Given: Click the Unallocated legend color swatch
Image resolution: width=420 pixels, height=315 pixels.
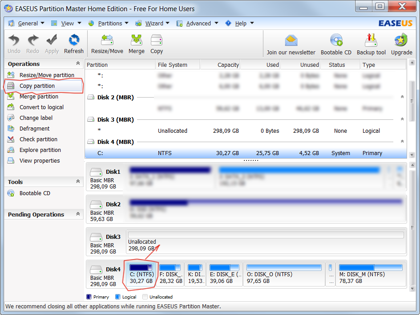Looking at the screenshot, I should tap(145, 297).
